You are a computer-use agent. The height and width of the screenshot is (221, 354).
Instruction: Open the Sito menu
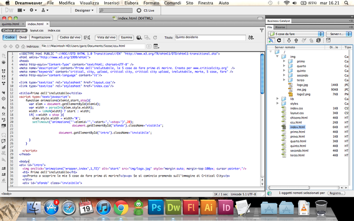pyautogui.click(x=190, y=3)
